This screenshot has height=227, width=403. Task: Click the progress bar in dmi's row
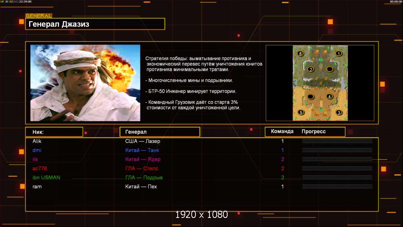[337, 150]
